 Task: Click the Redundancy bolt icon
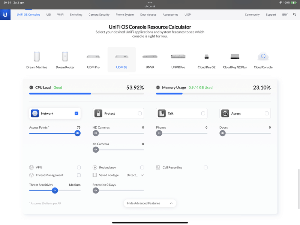click(95, 167)
